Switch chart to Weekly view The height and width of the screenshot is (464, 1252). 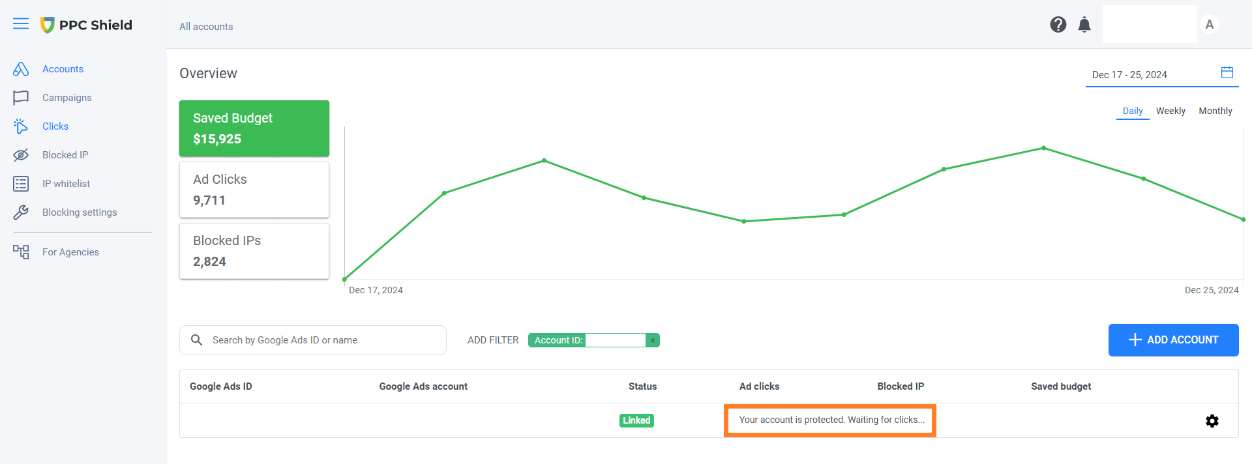[1170, 111]
